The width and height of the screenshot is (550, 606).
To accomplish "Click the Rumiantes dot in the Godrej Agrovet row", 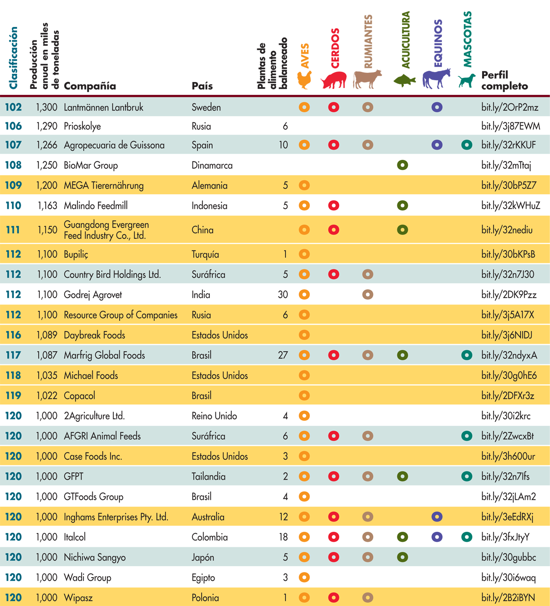I will tap(368, 294).
